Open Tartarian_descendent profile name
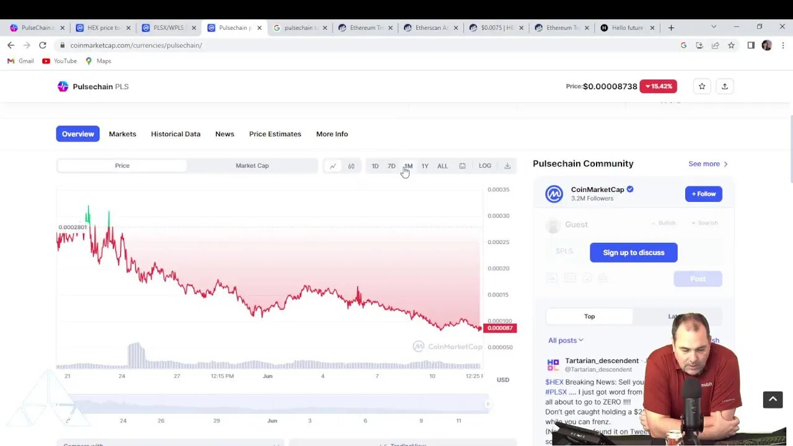Viewport: 793px width, 446px height. pos(602,361)
